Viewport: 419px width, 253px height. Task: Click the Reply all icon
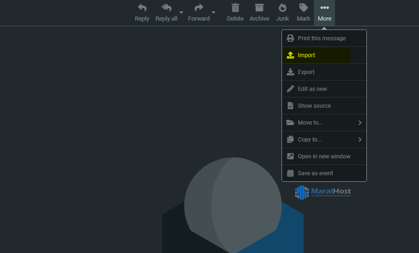(x=166, y=8)
